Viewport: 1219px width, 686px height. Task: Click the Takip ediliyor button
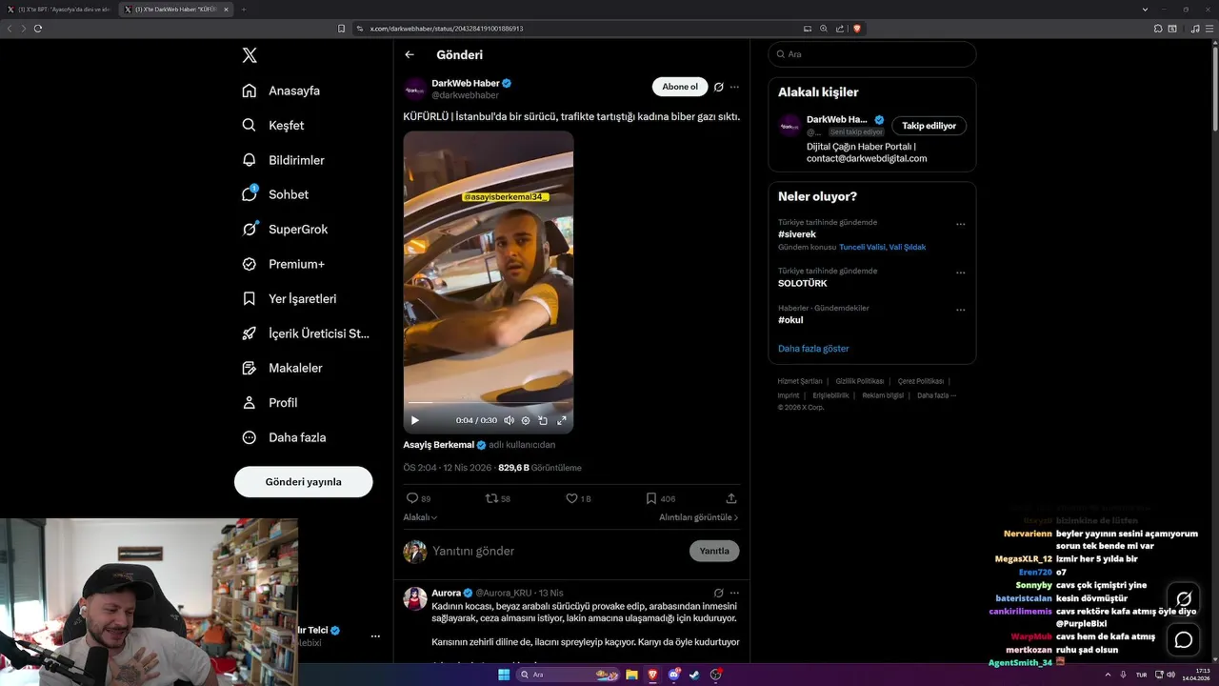click(929, 126)
